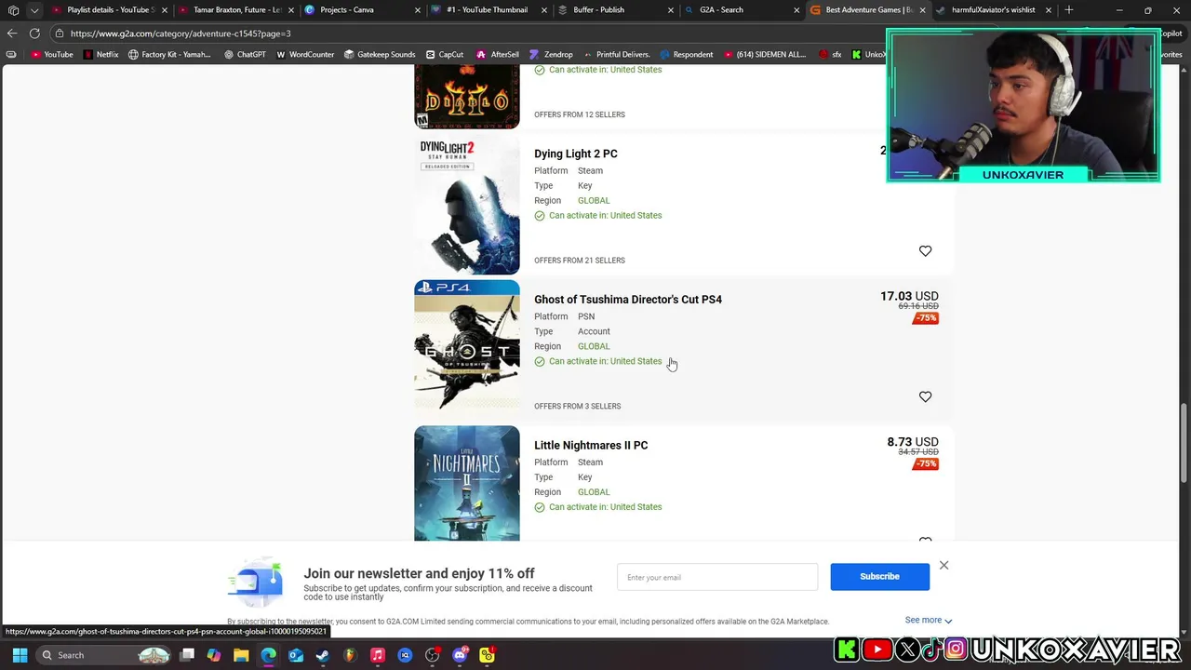Click the address bar URL
1191x670 pixels.
181,33
